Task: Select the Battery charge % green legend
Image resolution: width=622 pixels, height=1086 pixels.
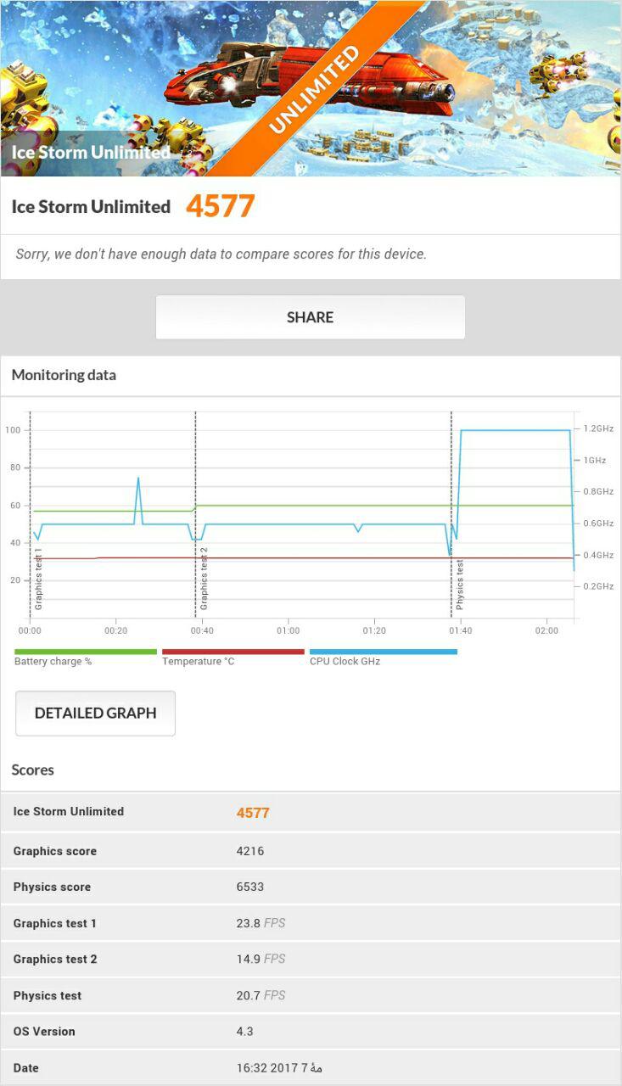Action: [85, 658]
